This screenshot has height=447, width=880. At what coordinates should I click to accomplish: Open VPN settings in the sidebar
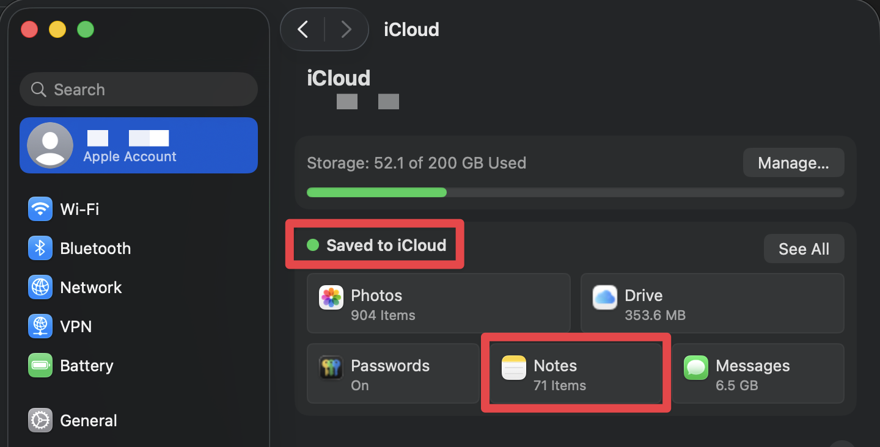(x=76, y=327)
